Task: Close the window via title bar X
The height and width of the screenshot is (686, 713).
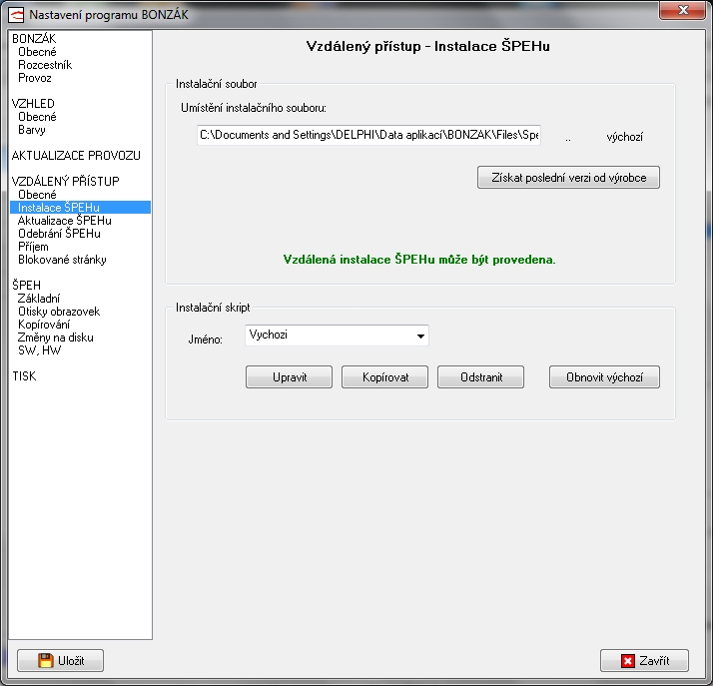Action: (682, 10)
